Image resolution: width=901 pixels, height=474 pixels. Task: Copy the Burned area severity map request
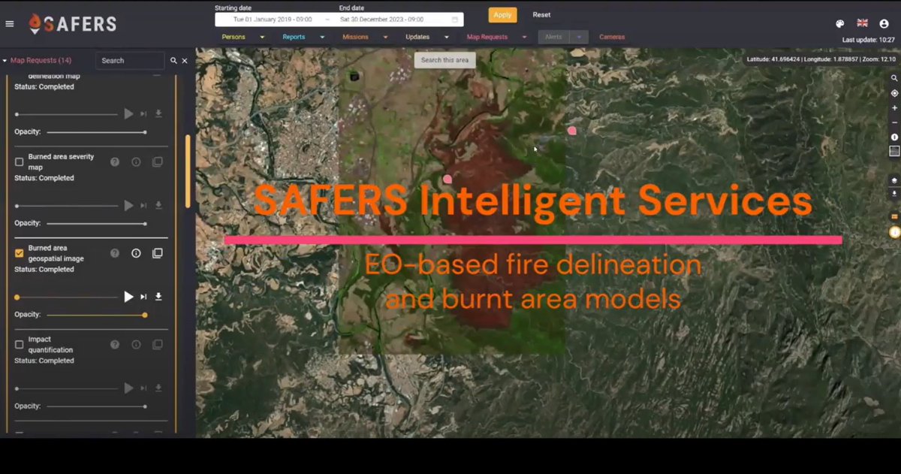tap(157, 162)
